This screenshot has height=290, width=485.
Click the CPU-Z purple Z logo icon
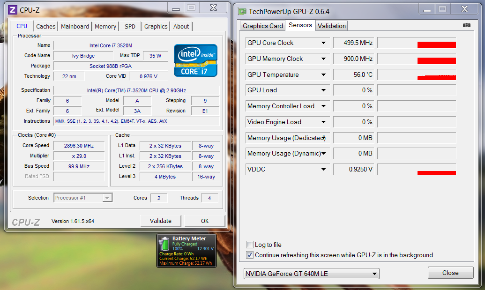point(13,10)
